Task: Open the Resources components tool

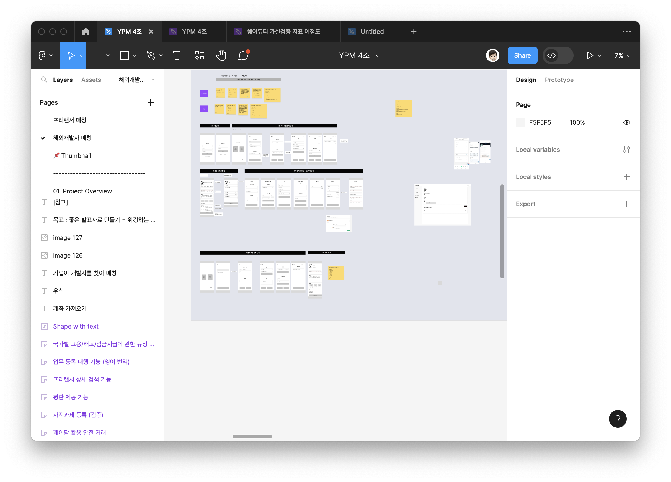Action: coord(199,55)
